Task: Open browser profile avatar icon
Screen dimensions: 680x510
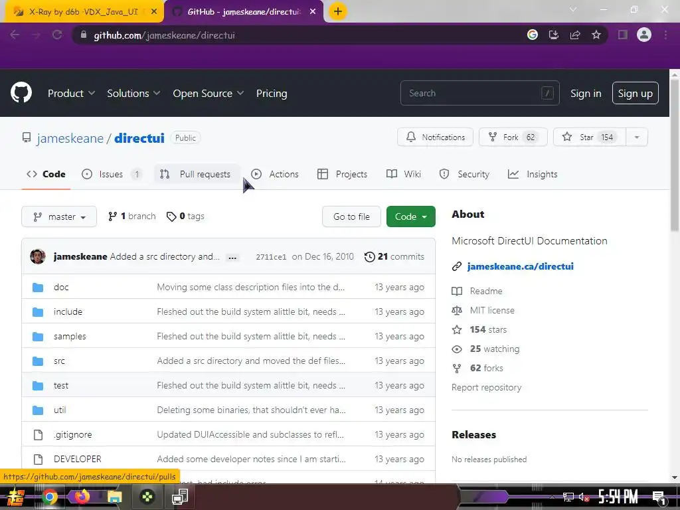Action: pos(644,35)
